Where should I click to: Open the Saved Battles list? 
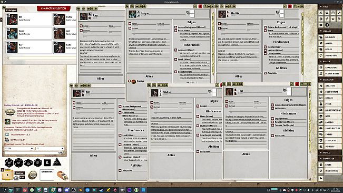[330, 128]
